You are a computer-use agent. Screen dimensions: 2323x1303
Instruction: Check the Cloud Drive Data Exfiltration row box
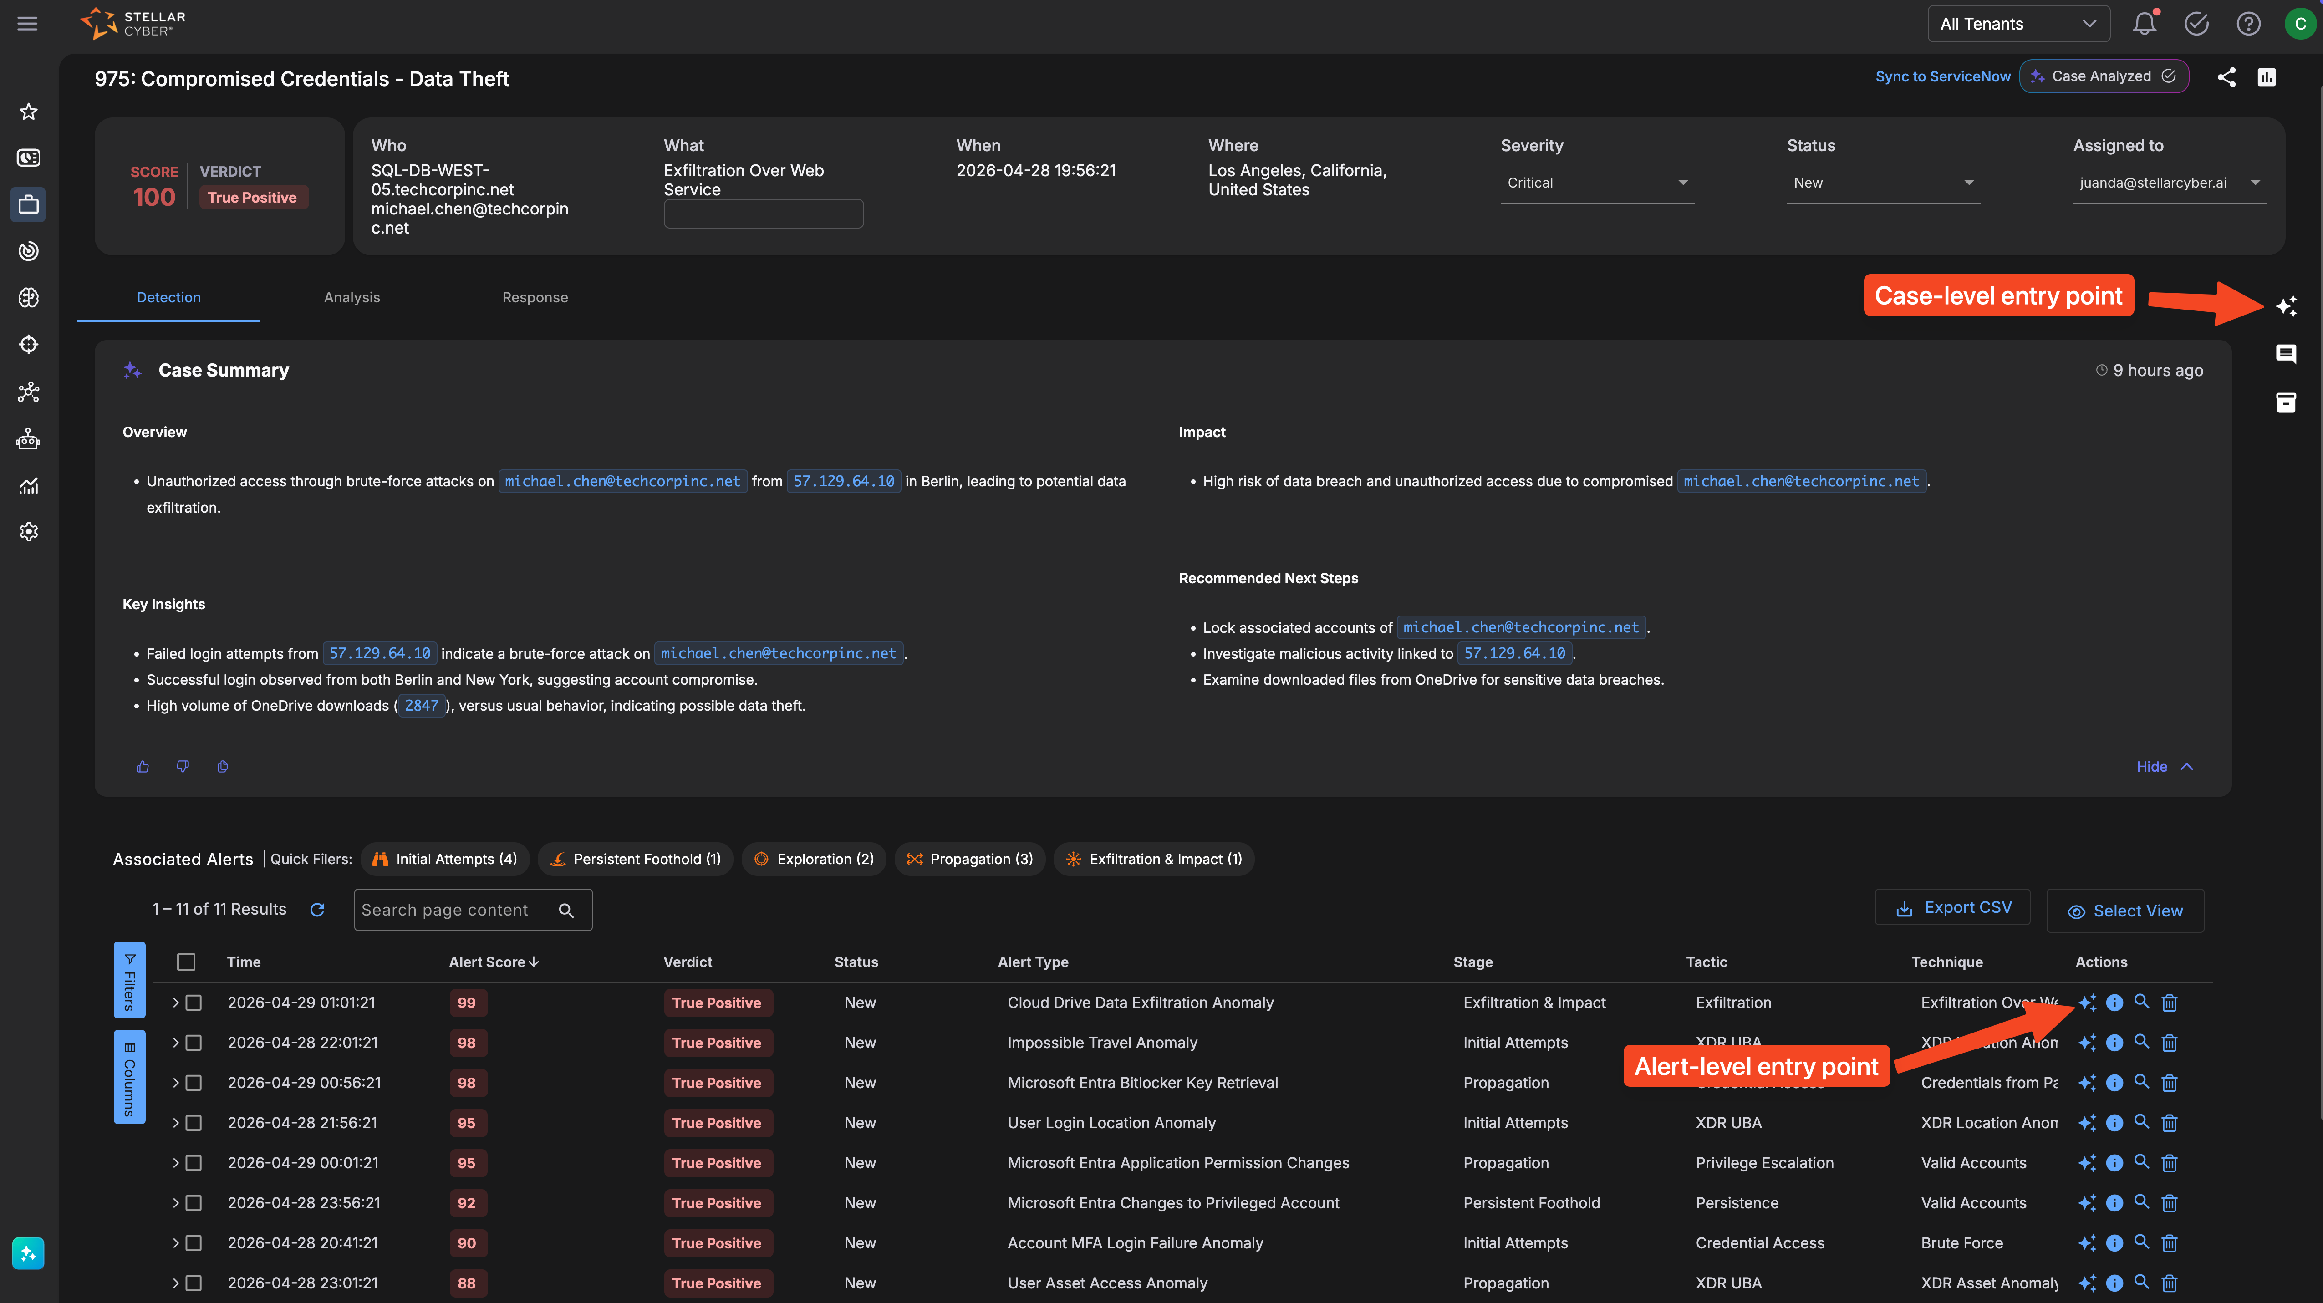click(x=194, y=1003)
